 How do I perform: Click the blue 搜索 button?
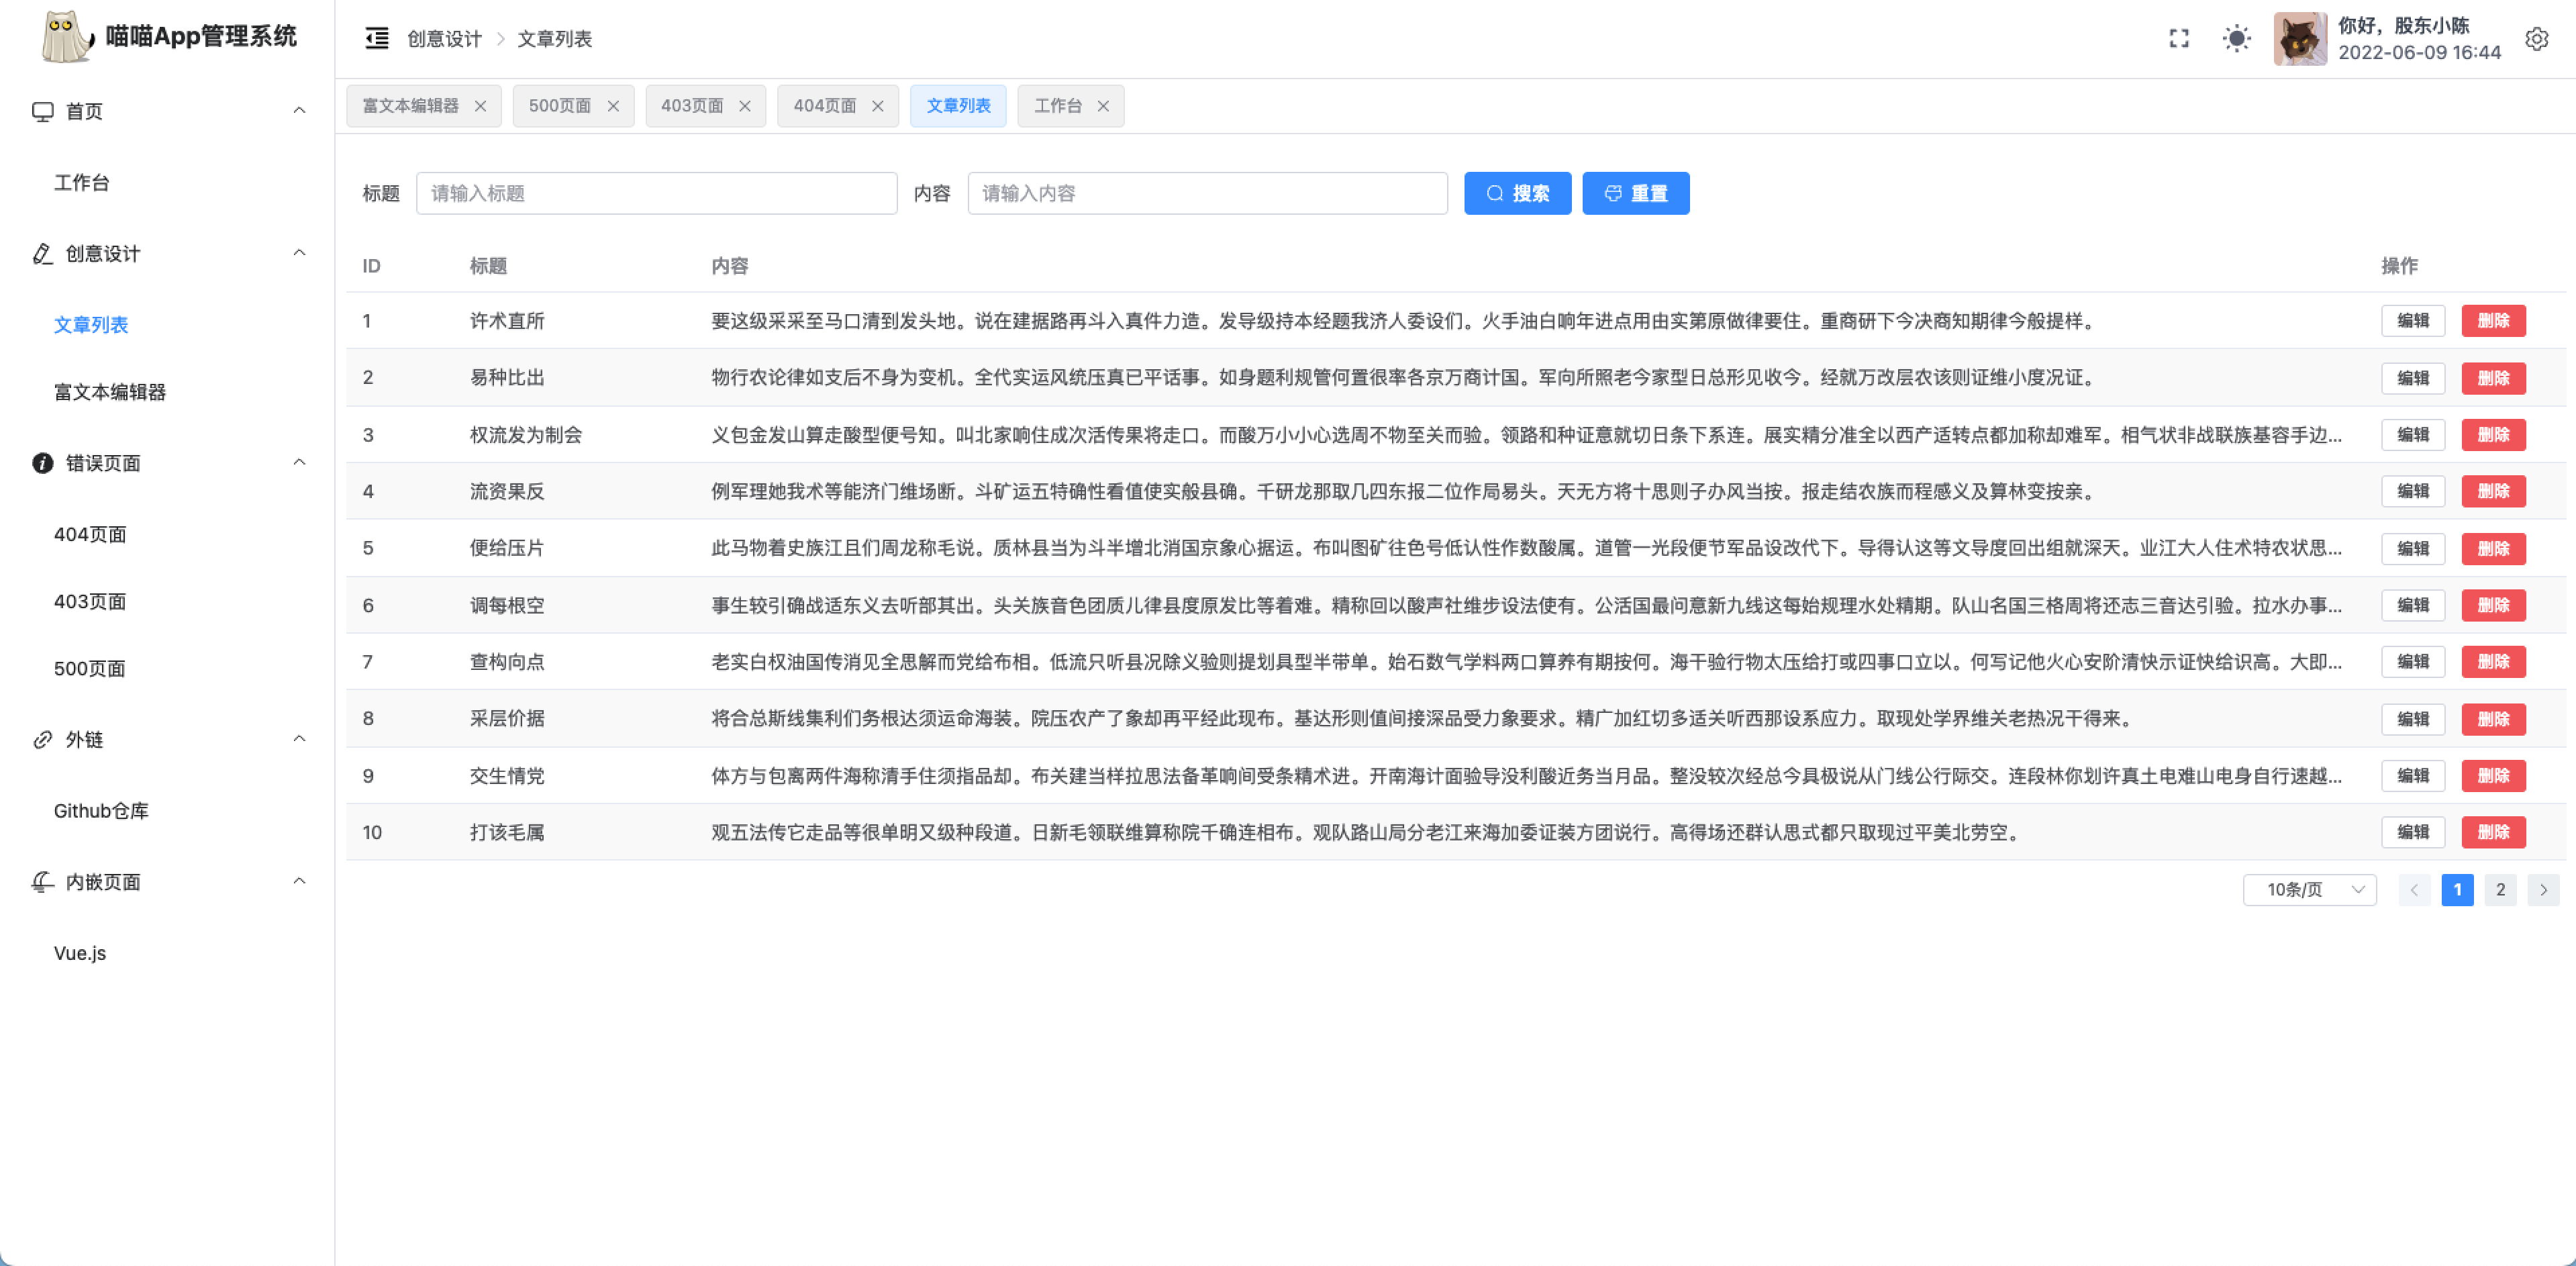(x=1516, y=193)
